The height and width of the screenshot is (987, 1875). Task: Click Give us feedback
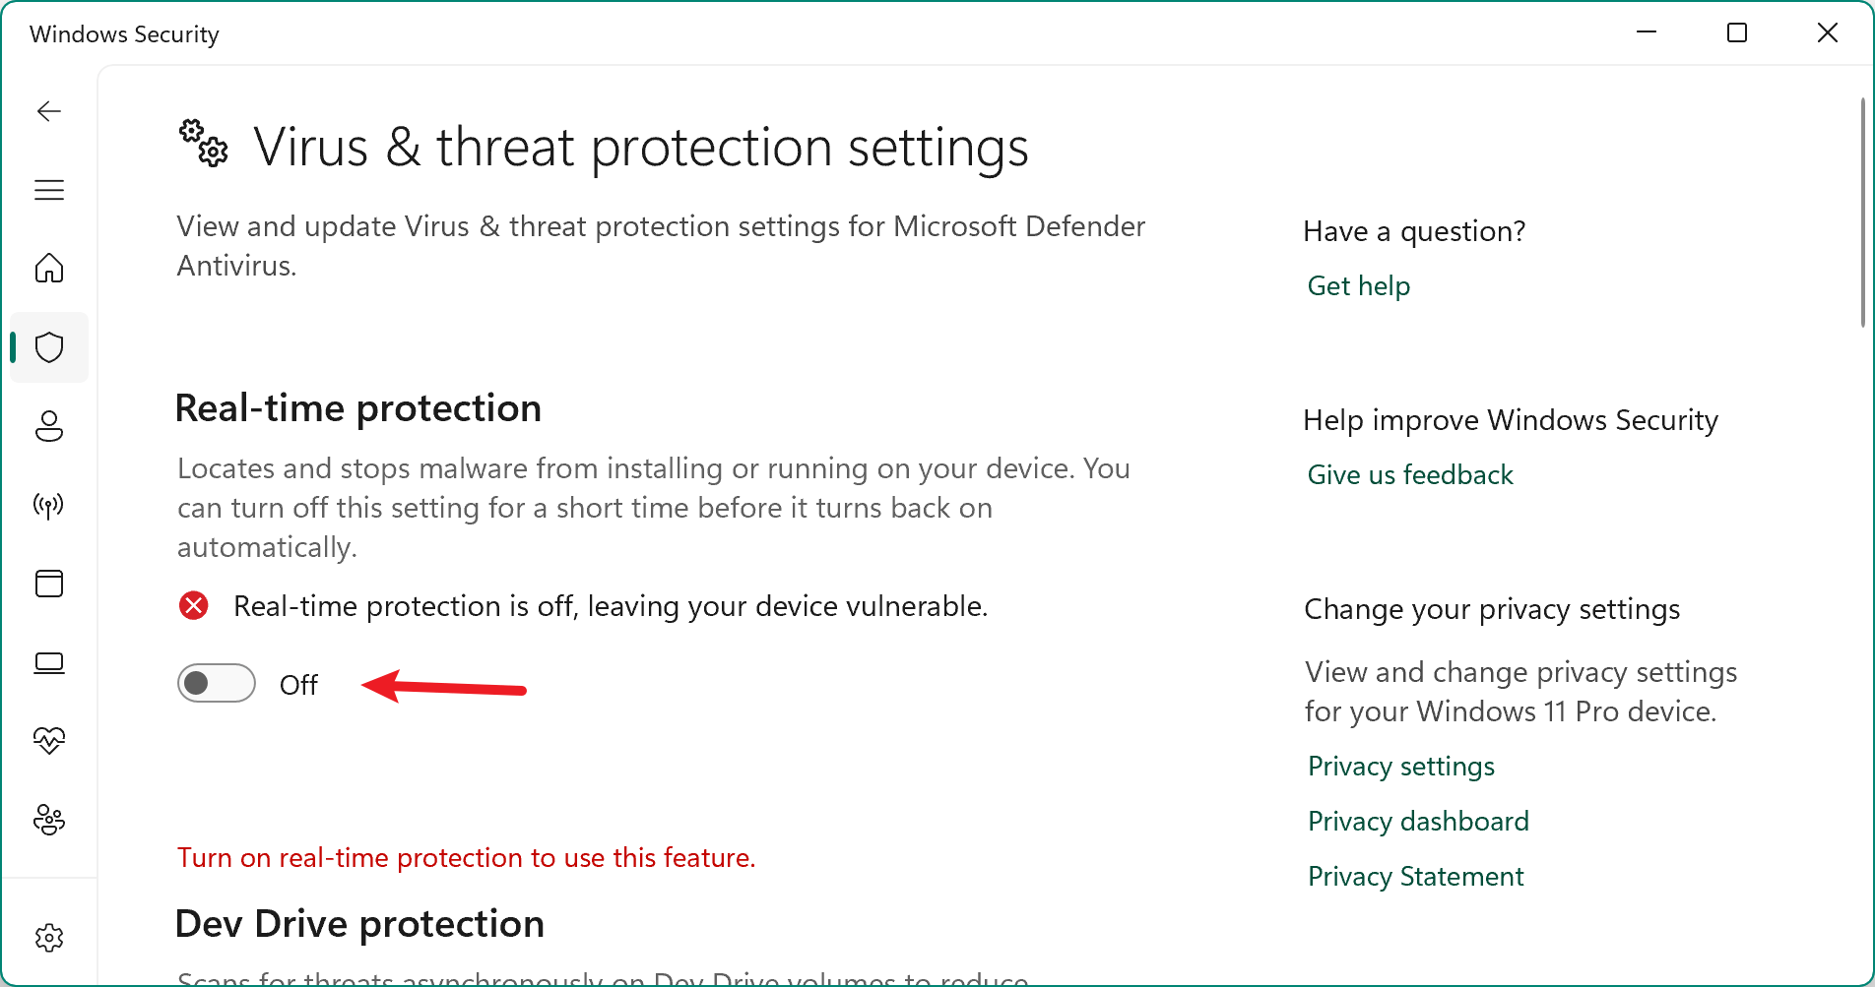click(1410, 474)
